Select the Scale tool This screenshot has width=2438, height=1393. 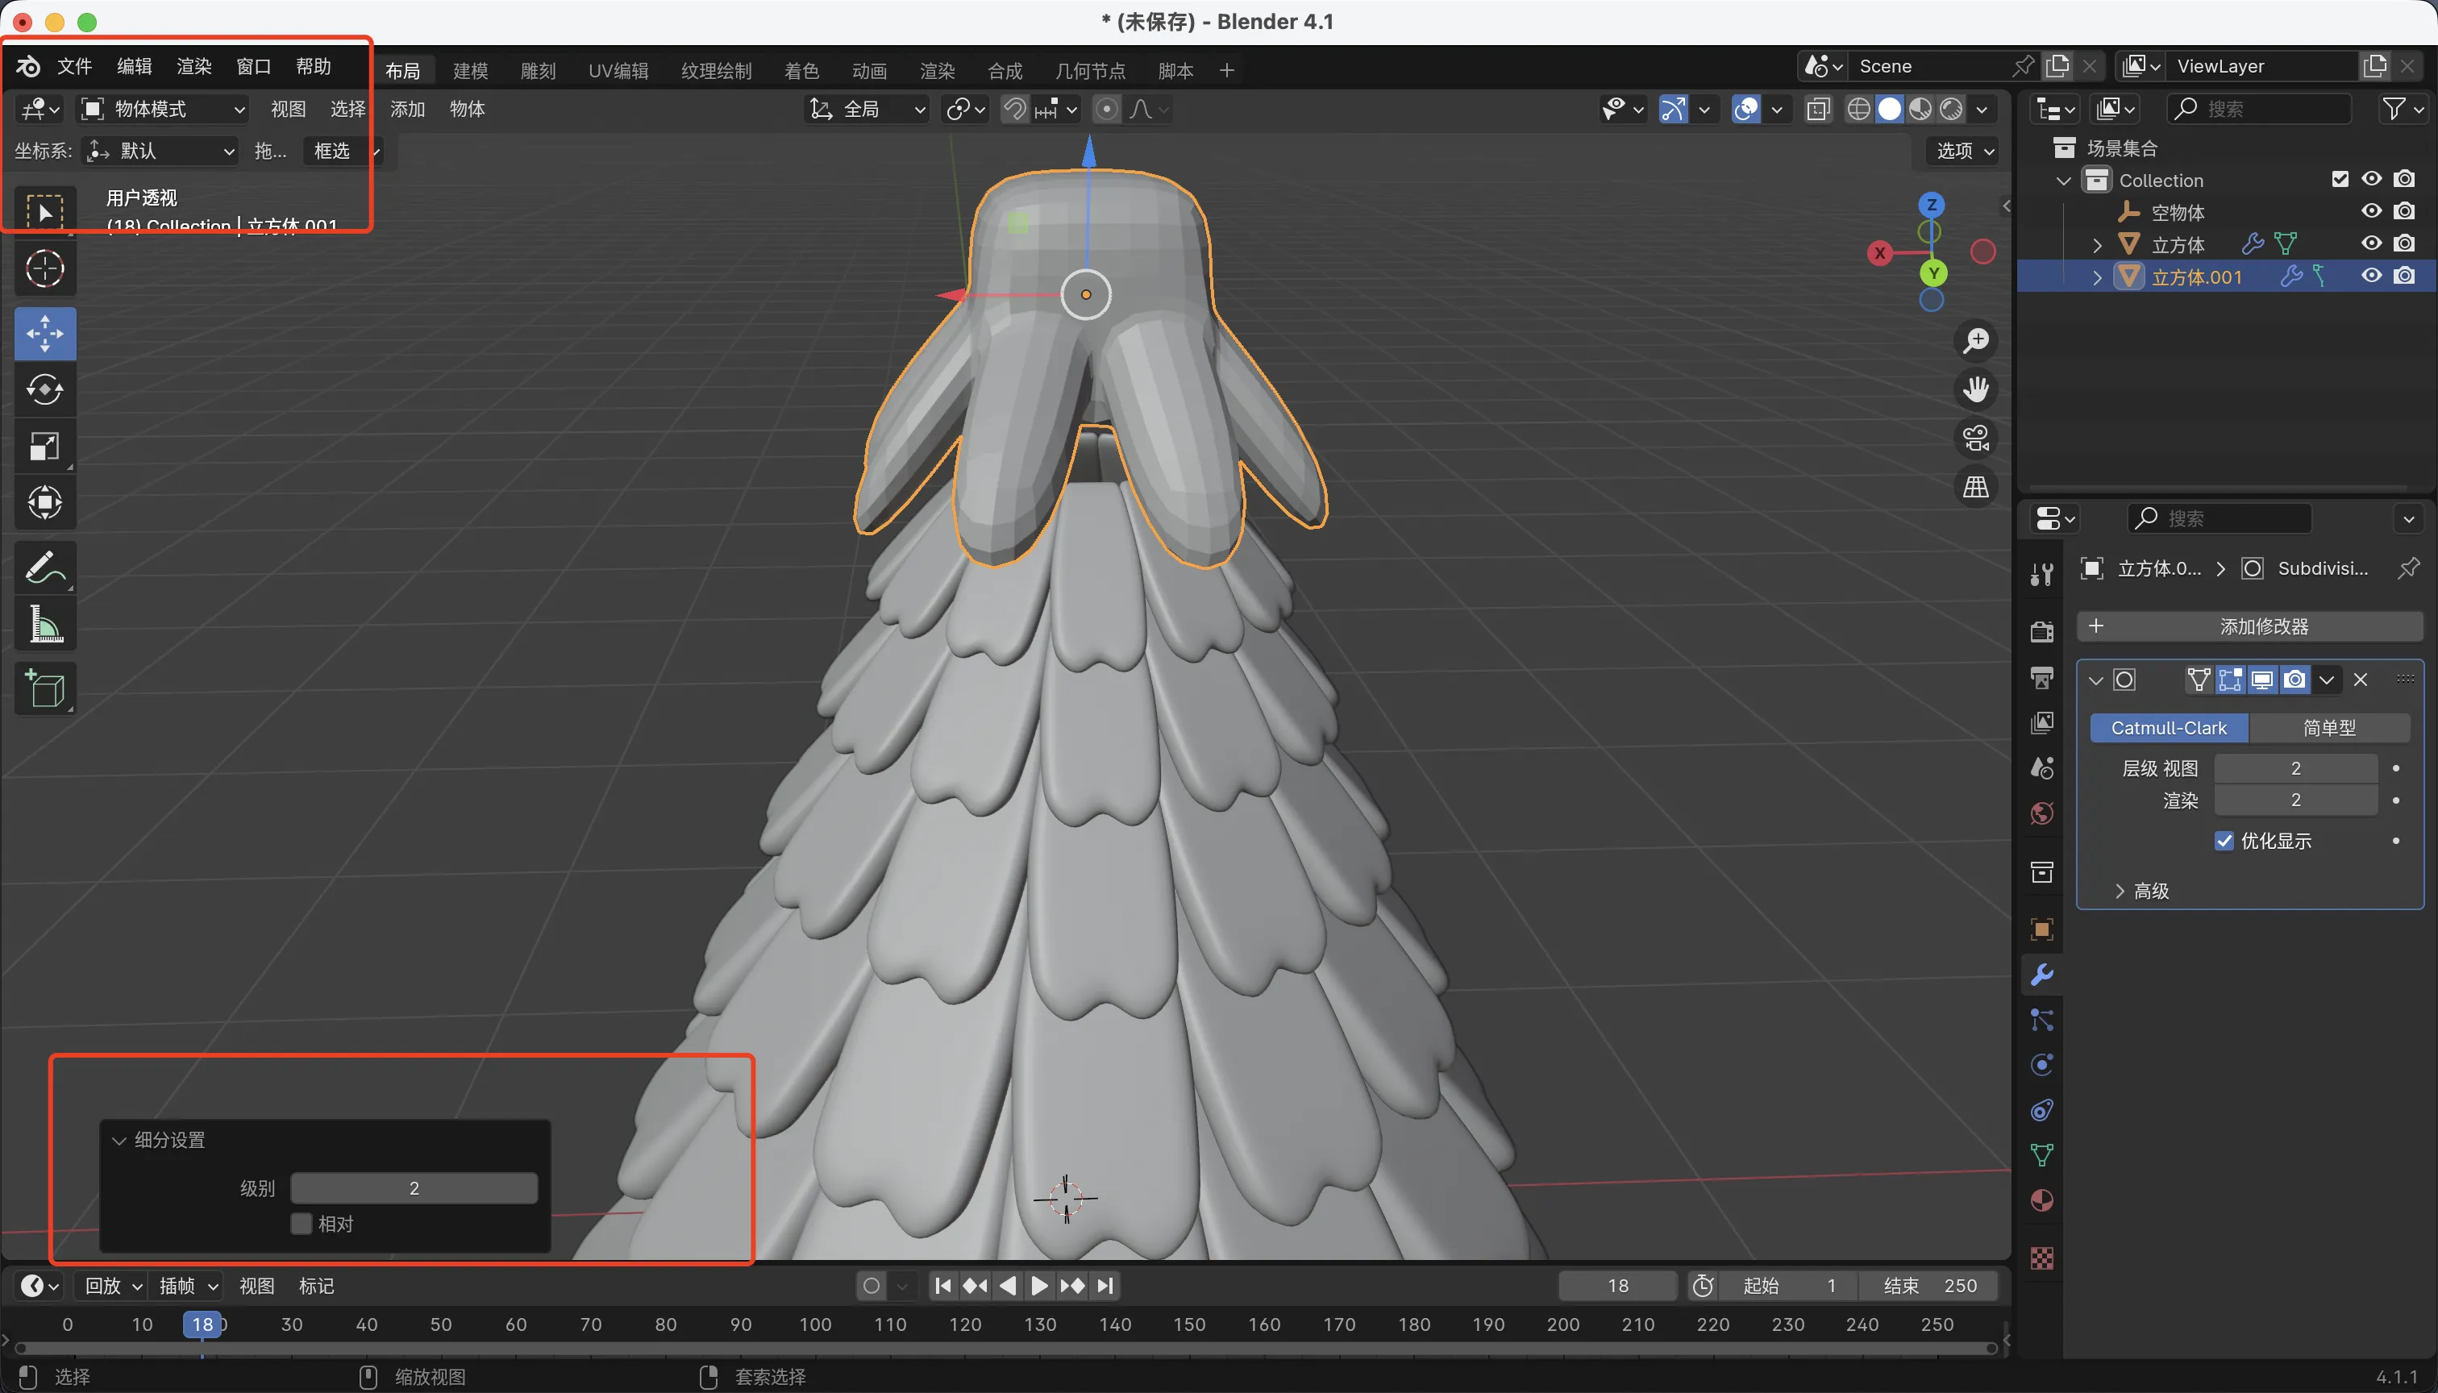coord(45,446)
